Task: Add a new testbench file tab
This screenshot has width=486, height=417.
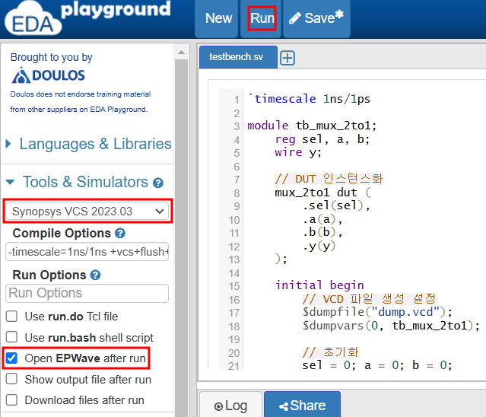Action: coord(287,58)
